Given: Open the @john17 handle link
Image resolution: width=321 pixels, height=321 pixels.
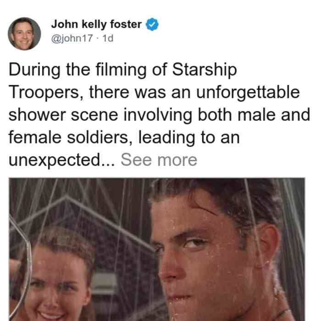Looking at the screenshot, I should click(72, 38).
